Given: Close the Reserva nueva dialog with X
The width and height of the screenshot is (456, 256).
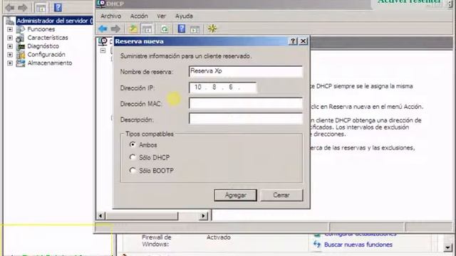Looking at the screenshot, I should [x=303, y=41].
